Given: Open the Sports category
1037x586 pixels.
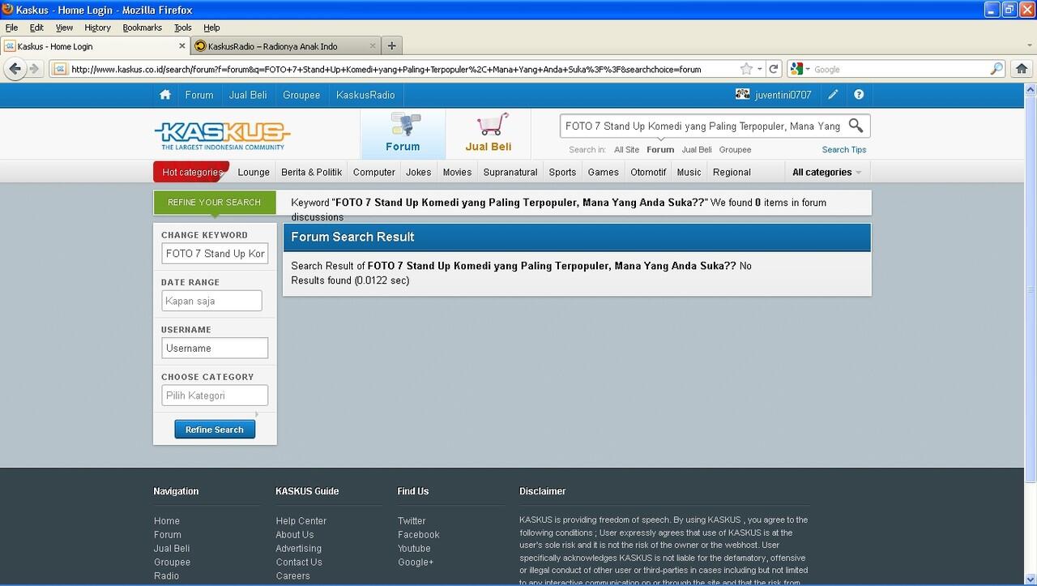Looking at the screenshot, I should [x=562, y=172].
